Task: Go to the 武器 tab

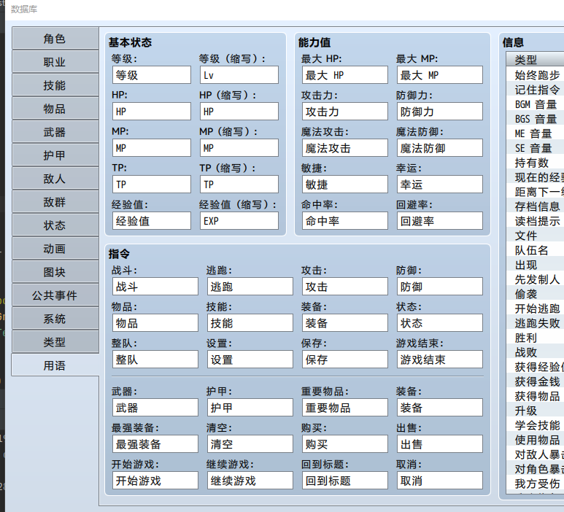Action: (55, 132)
